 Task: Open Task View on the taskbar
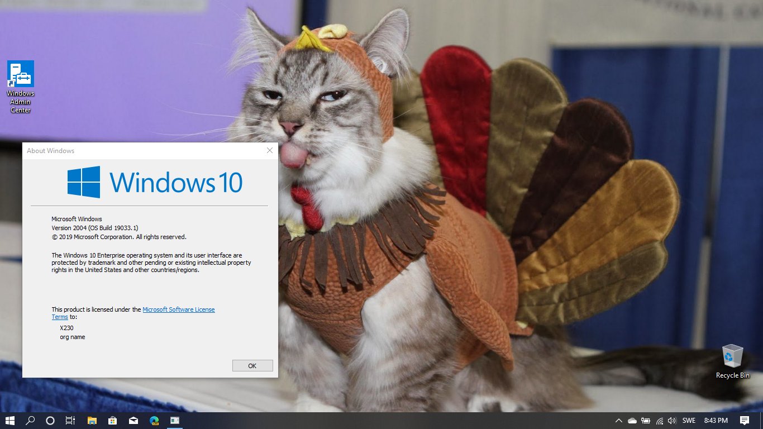(70, 421)
